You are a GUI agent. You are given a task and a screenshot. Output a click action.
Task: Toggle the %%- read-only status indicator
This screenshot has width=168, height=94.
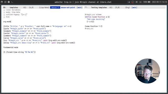pos(5,8)
